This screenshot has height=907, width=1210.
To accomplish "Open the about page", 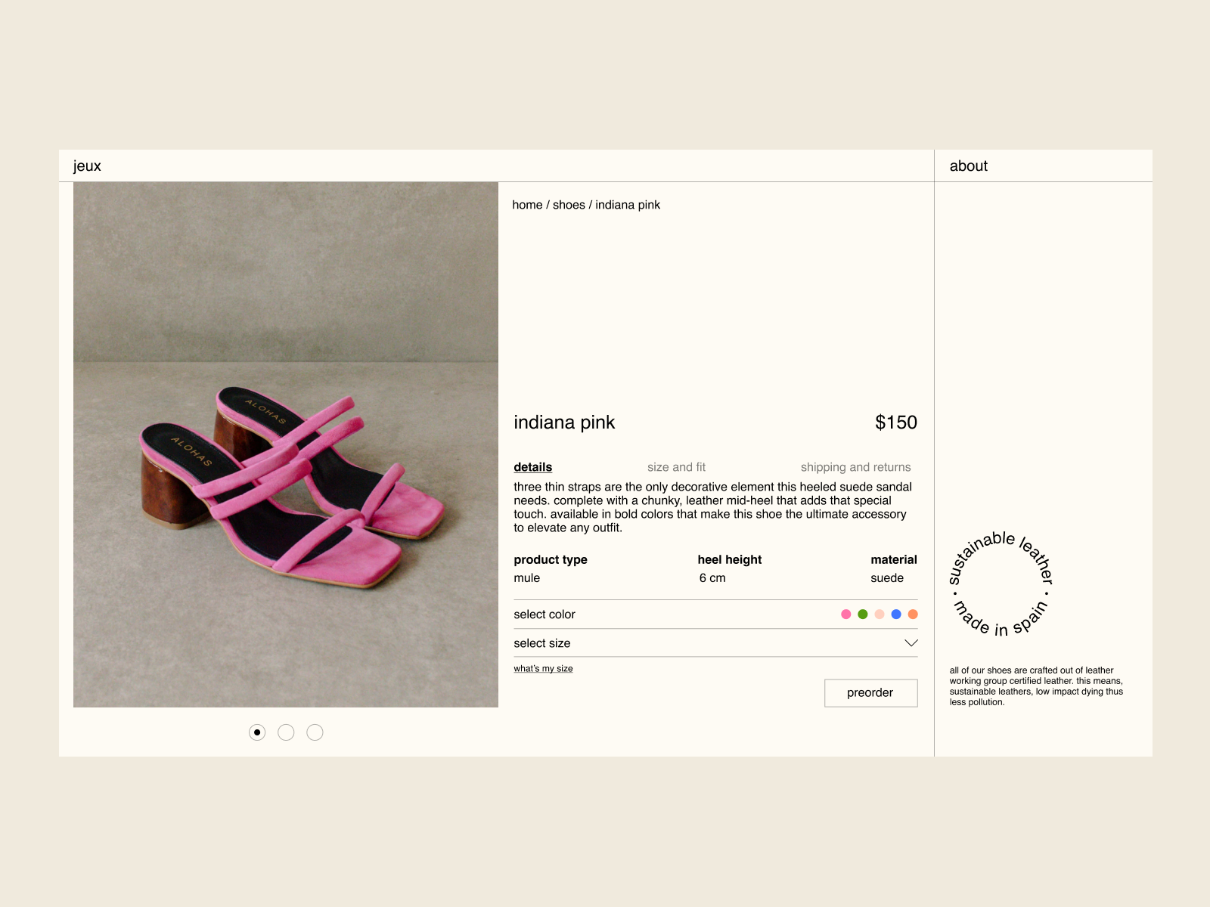I will tap(968, 166).
